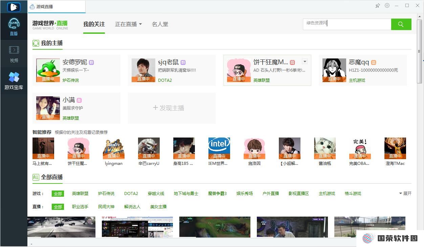
Task: Select 全部 in the 游戏 filter row
Action: (58, 194)
